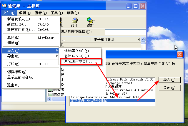The width and height of the screenshot is (188, 126).
Task: Maximize the address book window
Action: (x=136, y=6)
